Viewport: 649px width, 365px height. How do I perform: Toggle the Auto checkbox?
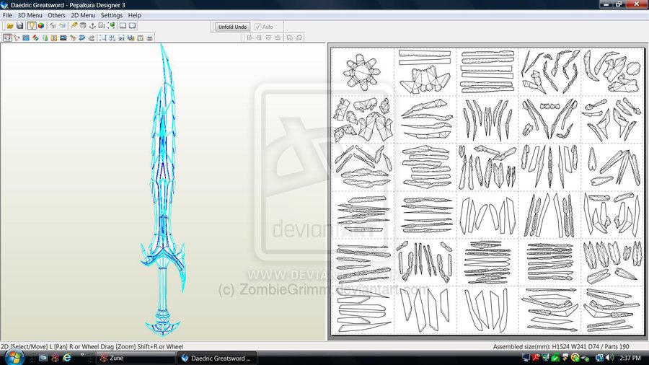258,27
